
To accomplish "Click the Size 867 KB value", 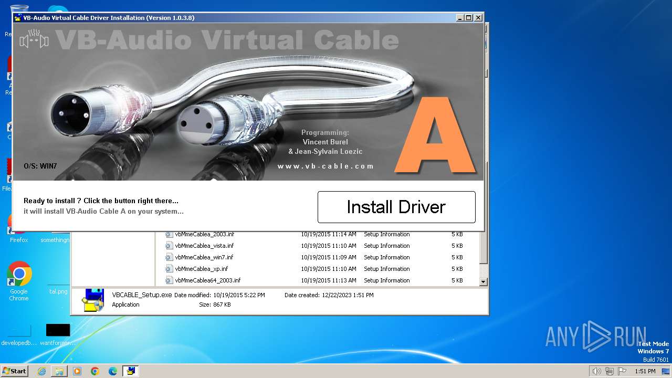I will point(222,304).
